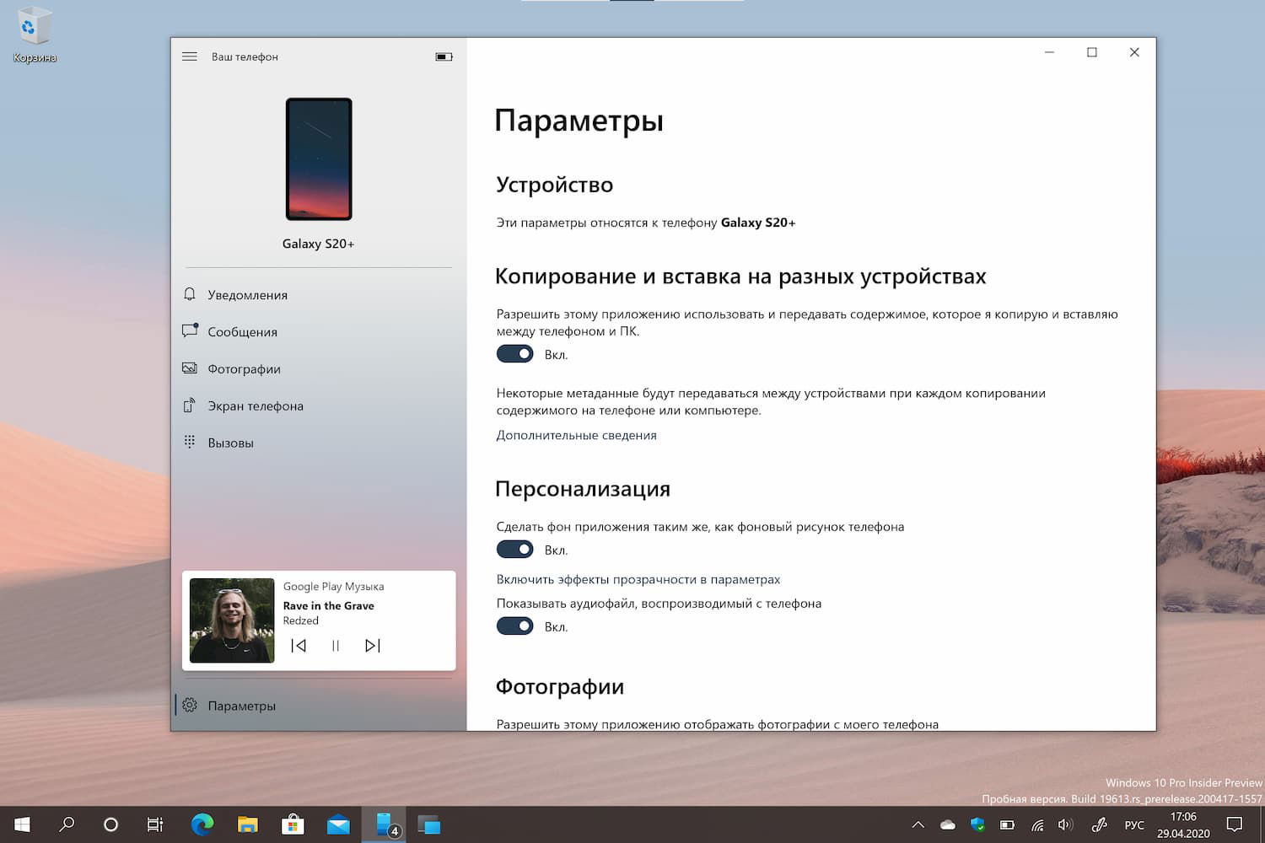Select Параметры at the sidebar bottom
This screenshot has width=1265, height=843.
click(319, 706)
